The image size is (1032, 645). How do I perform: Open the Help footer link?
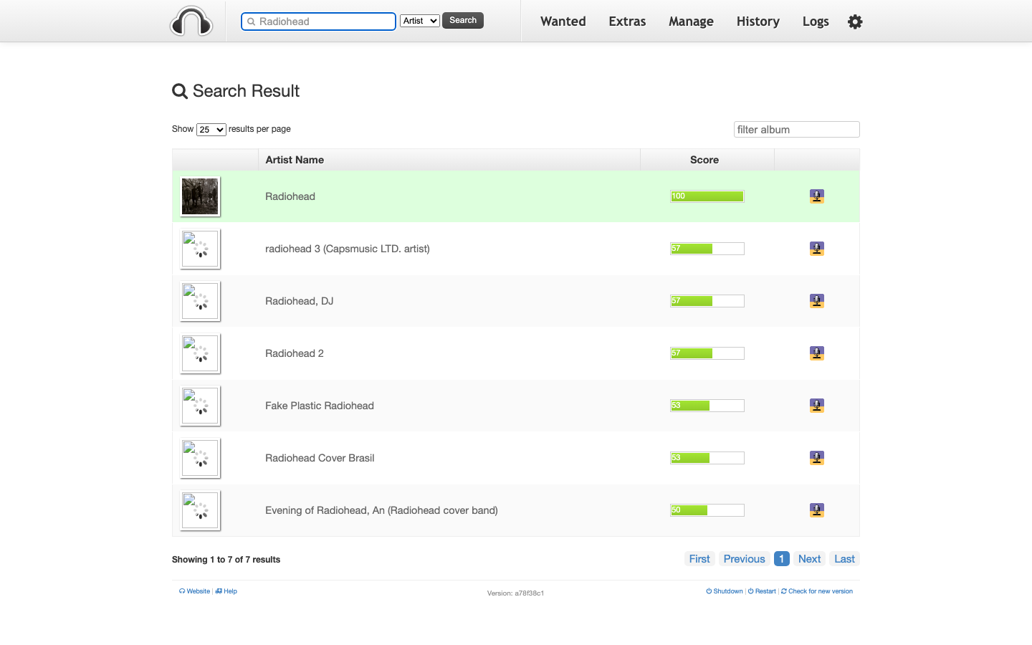pos(226,591)
